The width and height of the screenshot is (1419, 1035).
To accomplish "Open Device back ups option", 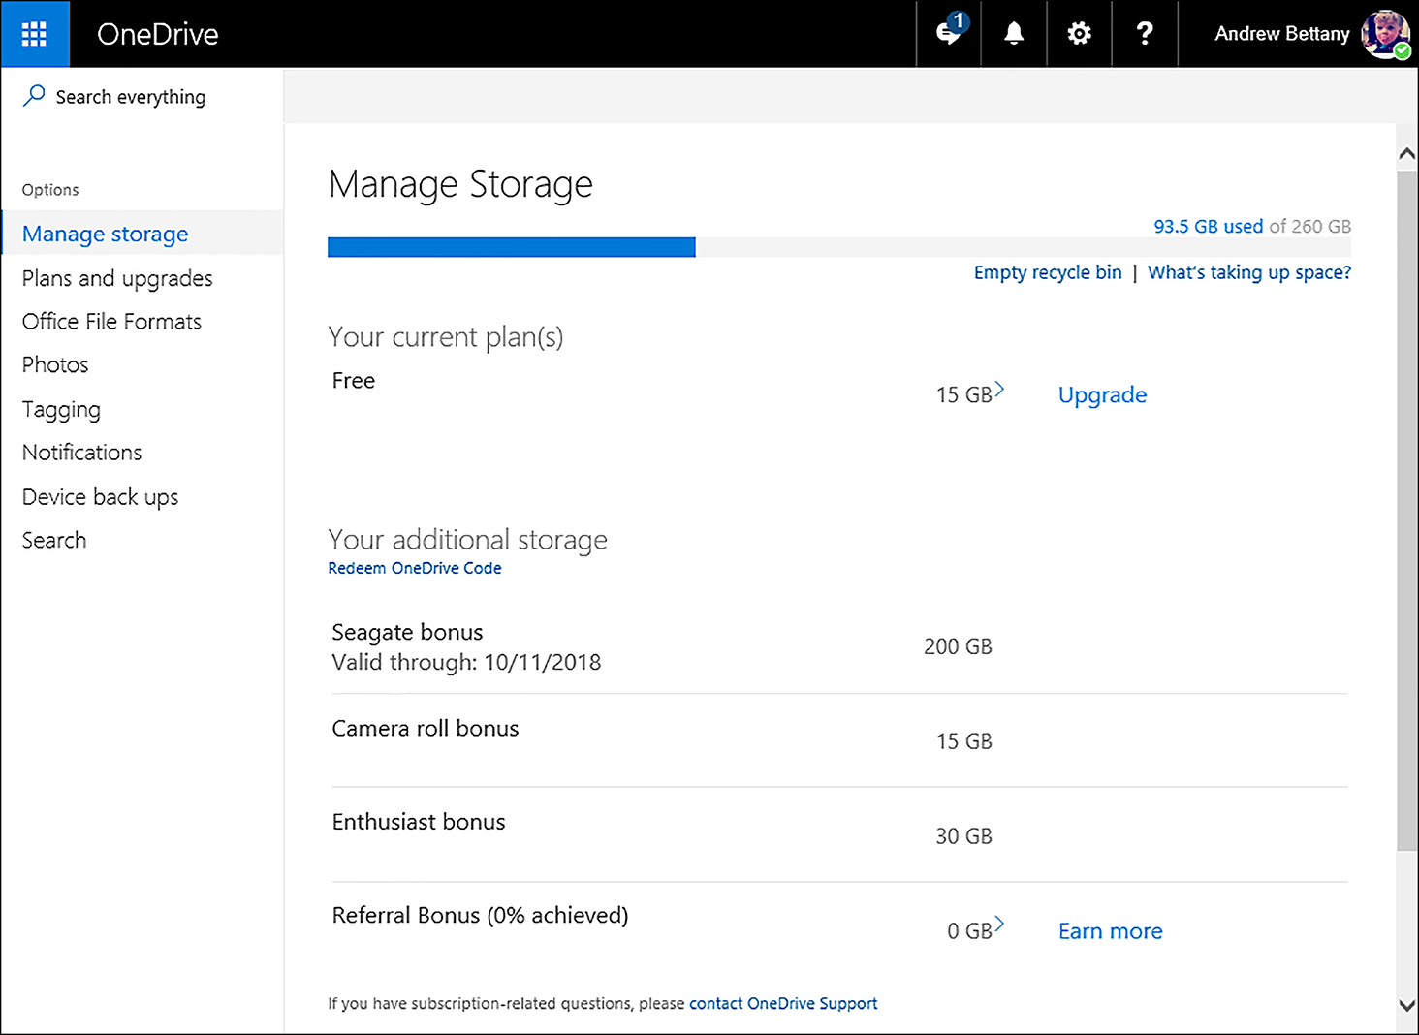I will click(100, 497).
